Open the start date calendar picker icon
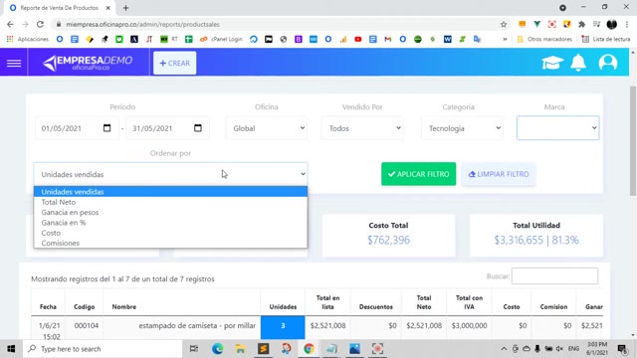This screenshot has width=637, height=358. point(106,128)
